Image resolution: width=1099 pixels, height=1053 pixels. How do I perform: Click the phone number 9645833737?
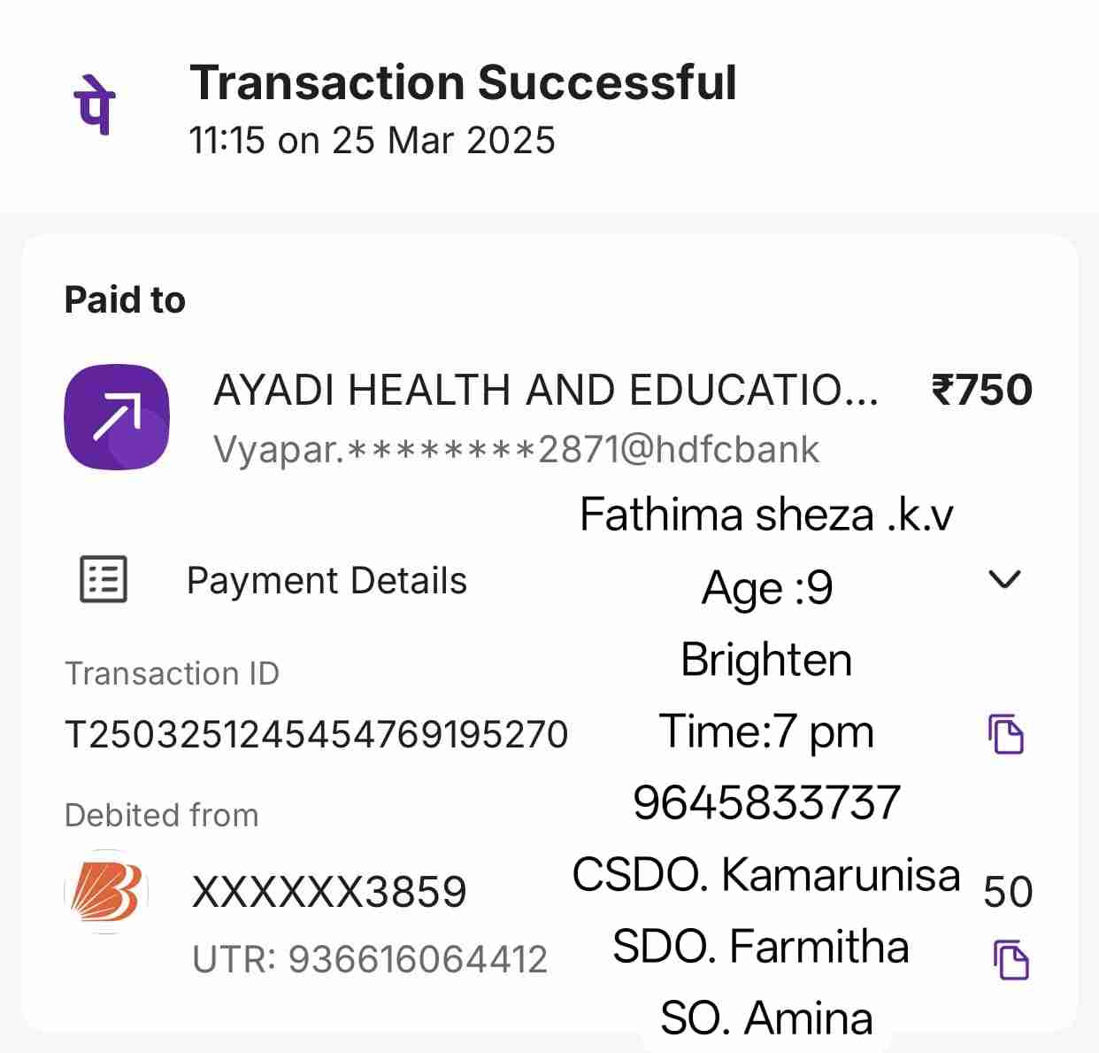tap(766, 802)
